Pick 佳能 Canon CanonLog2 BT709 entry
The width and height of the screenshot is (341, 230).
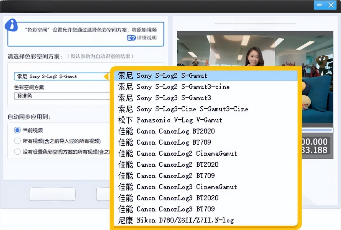[x=206, y=176]
